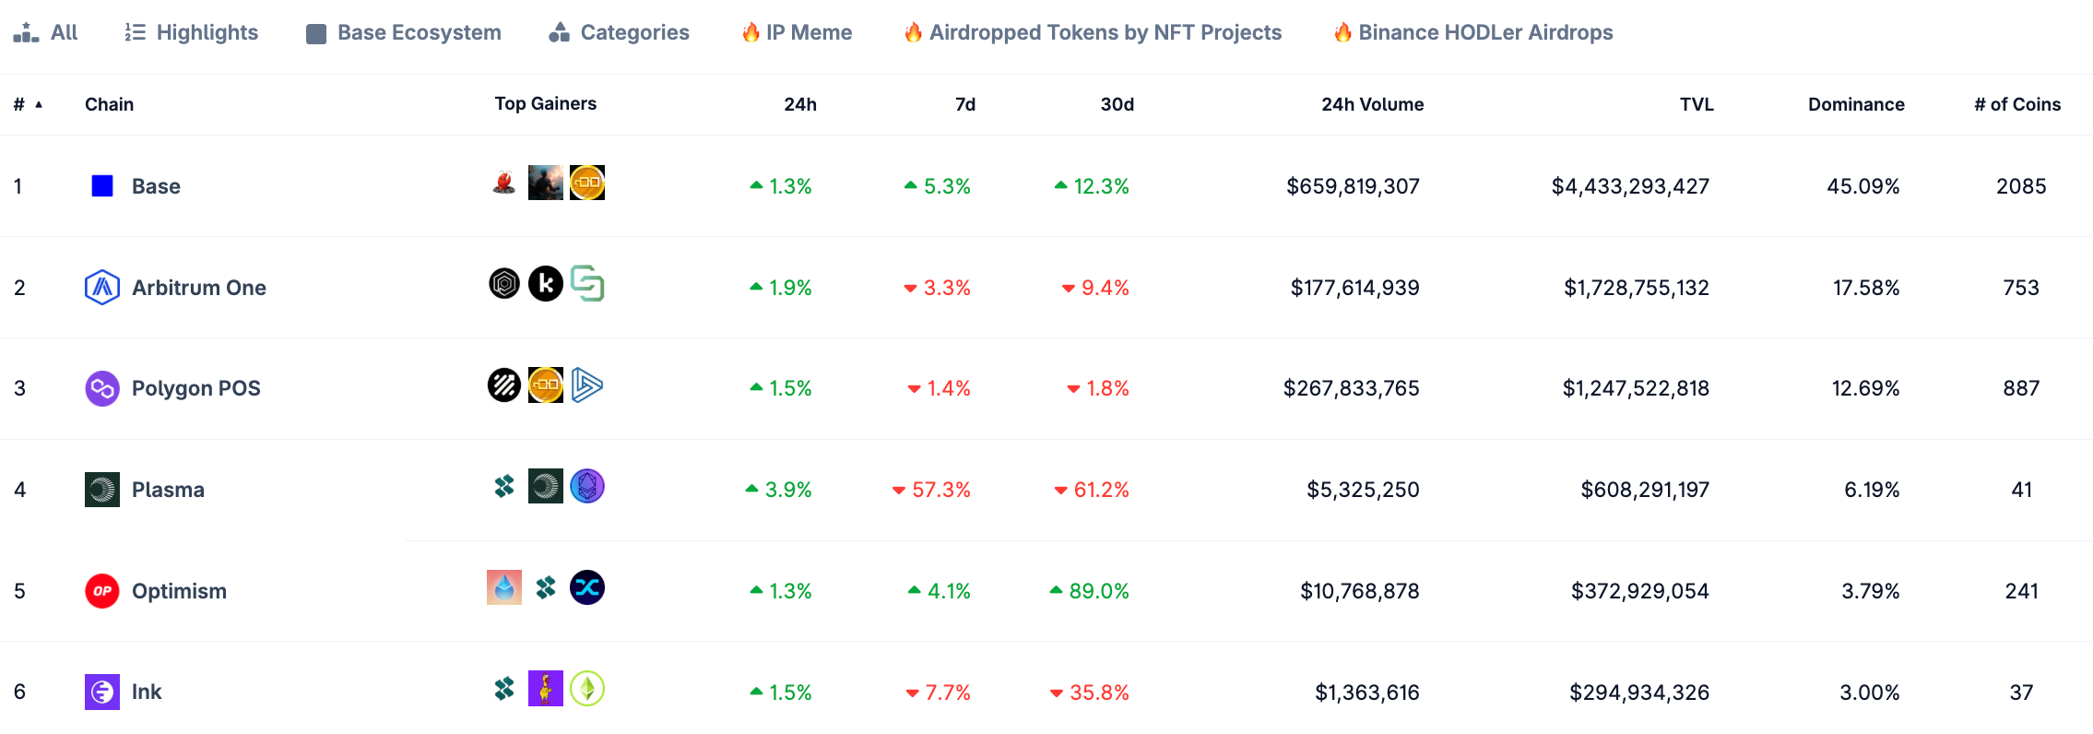Click the red Optimism OP logo
The width and height of the screenshot is (2093, 734).
pos(102,591)
